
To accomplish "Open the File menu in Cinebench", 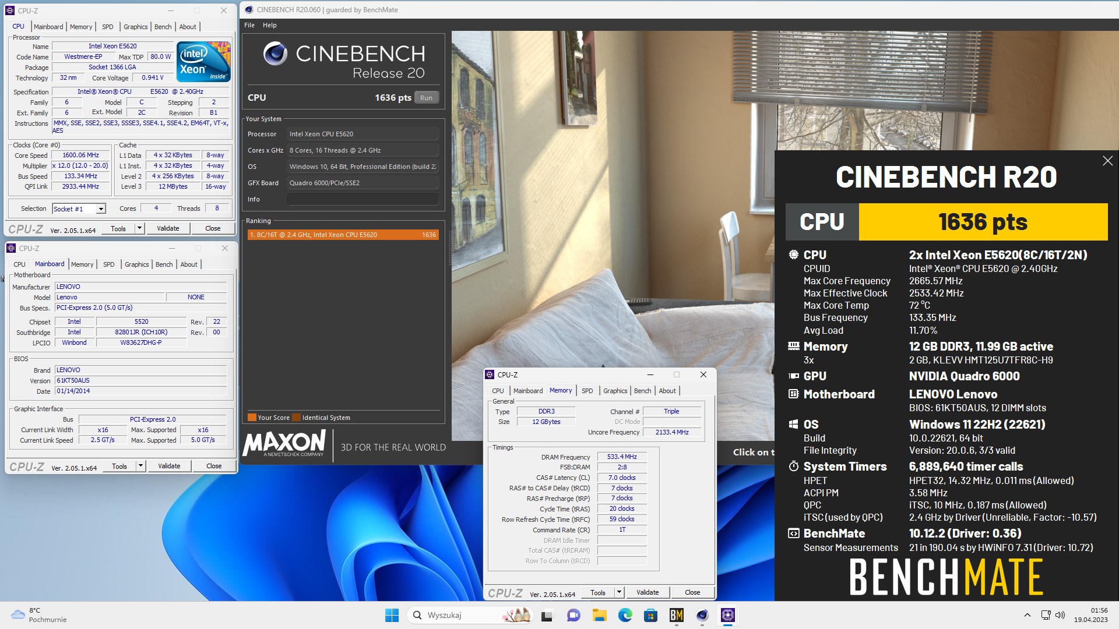I will 249,25.
